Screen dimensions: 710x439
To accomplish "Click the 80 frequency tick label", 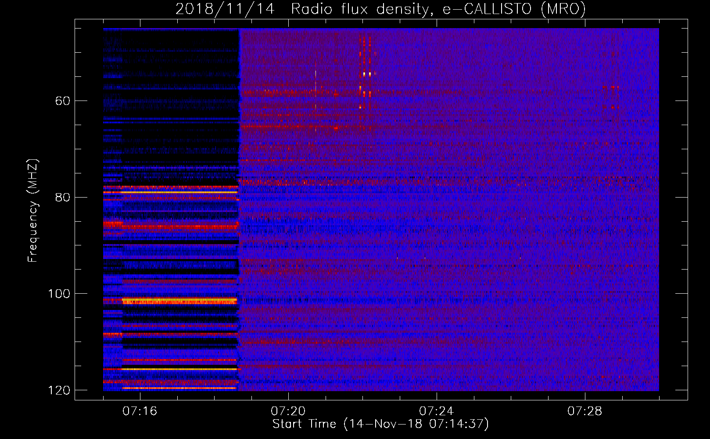I will pyautogui.click(x=63, y=197).
